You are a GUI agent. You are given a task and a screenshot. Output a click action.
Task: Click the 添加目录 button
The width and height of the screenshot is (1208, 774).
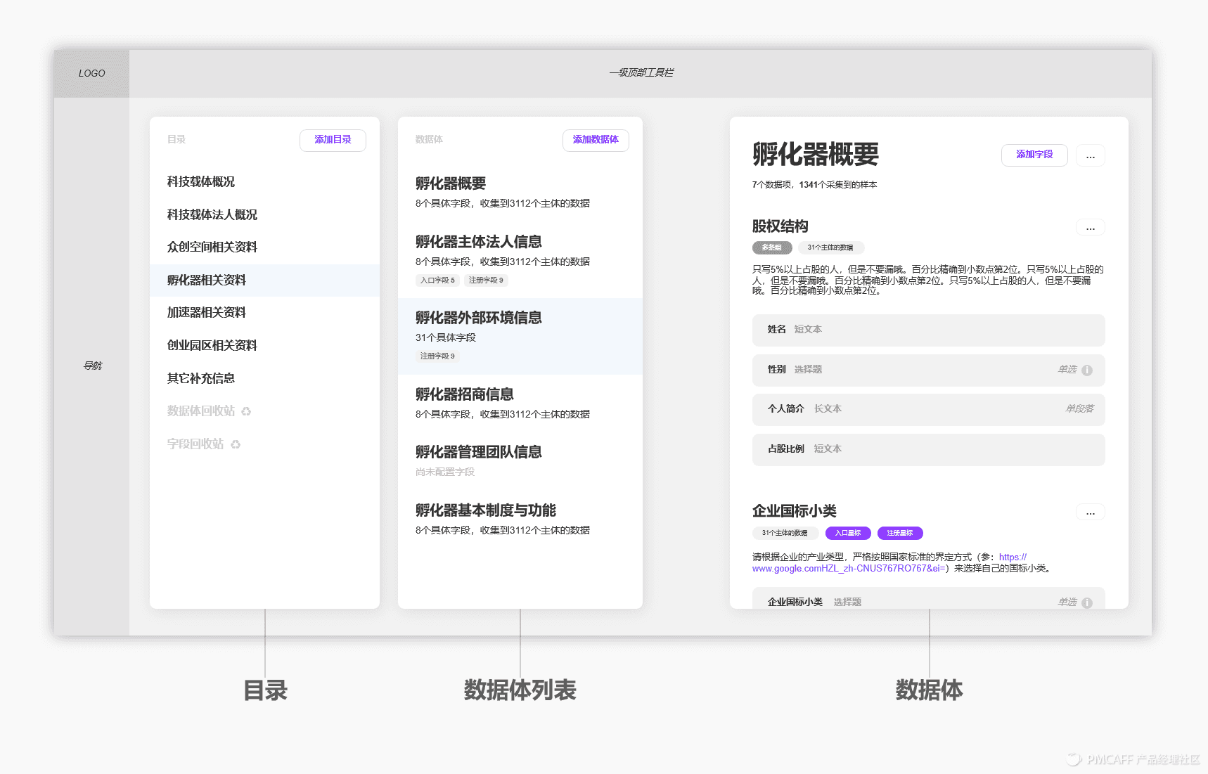333,140
